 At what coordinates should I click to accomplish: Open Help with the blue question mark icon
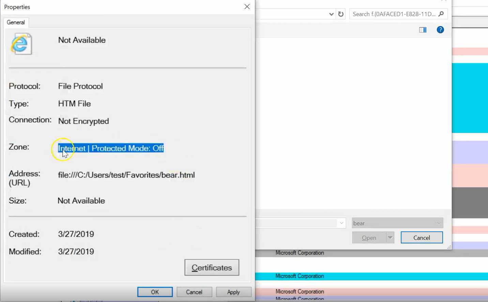pyautogui.click(x=440, y=30)
